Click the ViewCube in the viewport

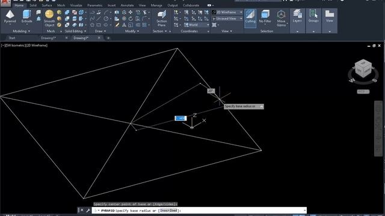coord(363,68)
